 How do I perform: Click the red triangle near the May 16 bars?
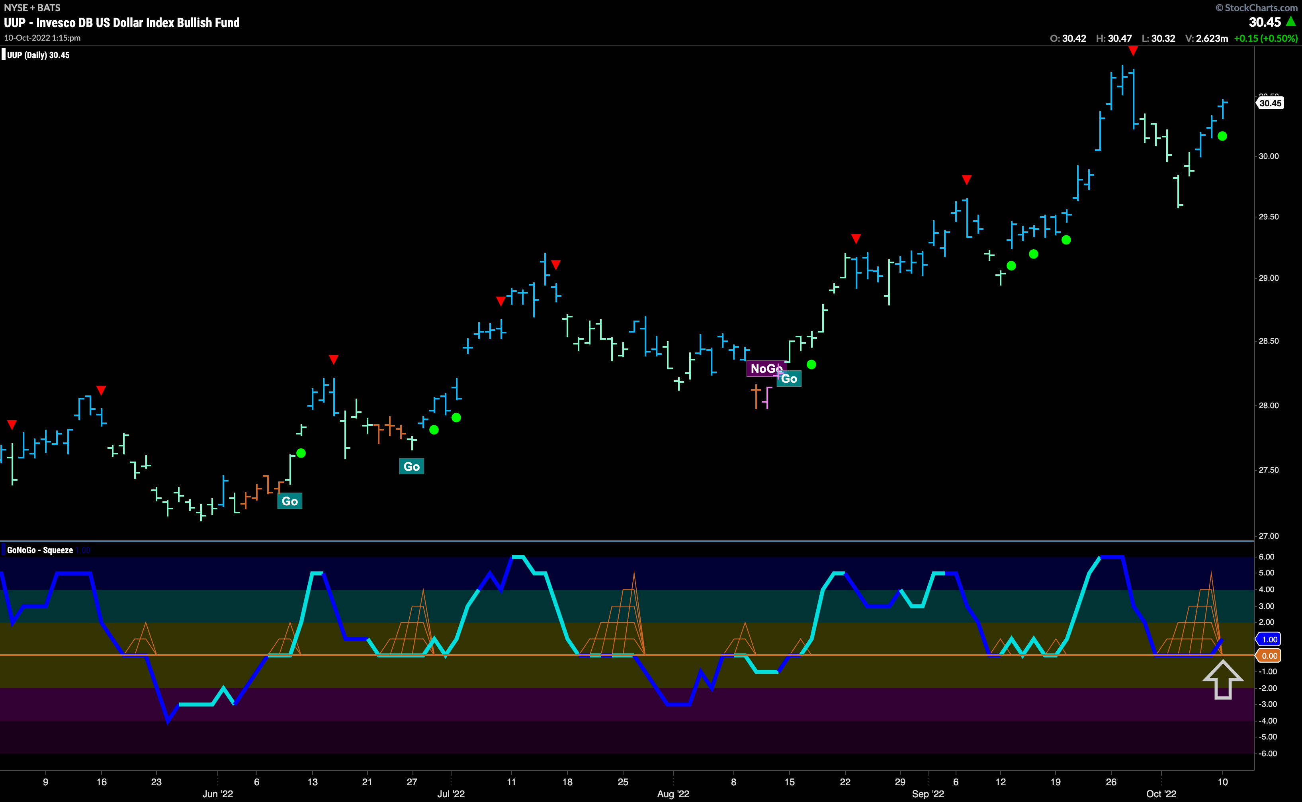click(101, 390)
